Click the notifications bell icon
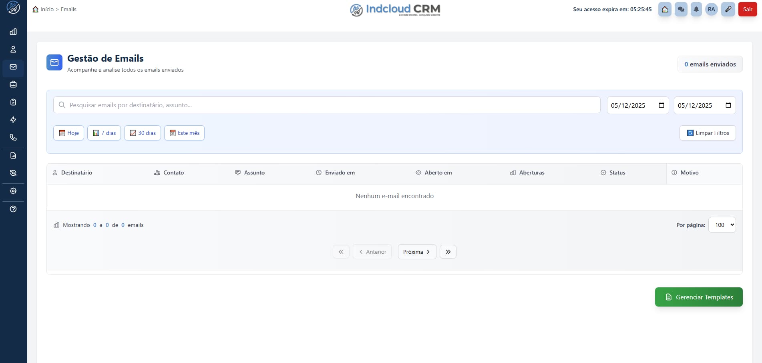Screen dimensions: 762x363 (696, 9)
